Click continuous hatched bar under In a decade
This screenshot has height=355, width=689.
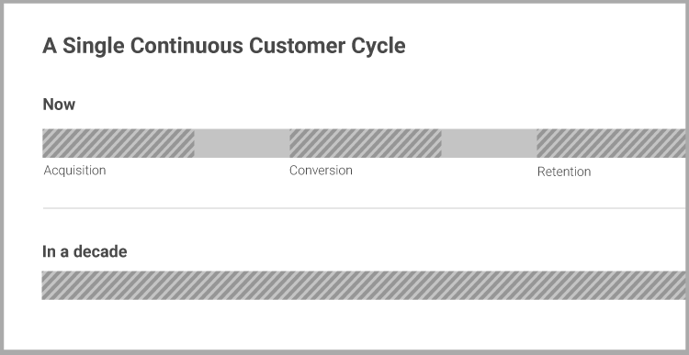coord(365,285)
